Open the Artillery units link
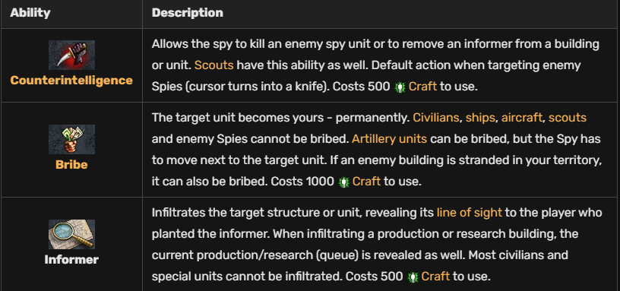 tap(390, 139)
